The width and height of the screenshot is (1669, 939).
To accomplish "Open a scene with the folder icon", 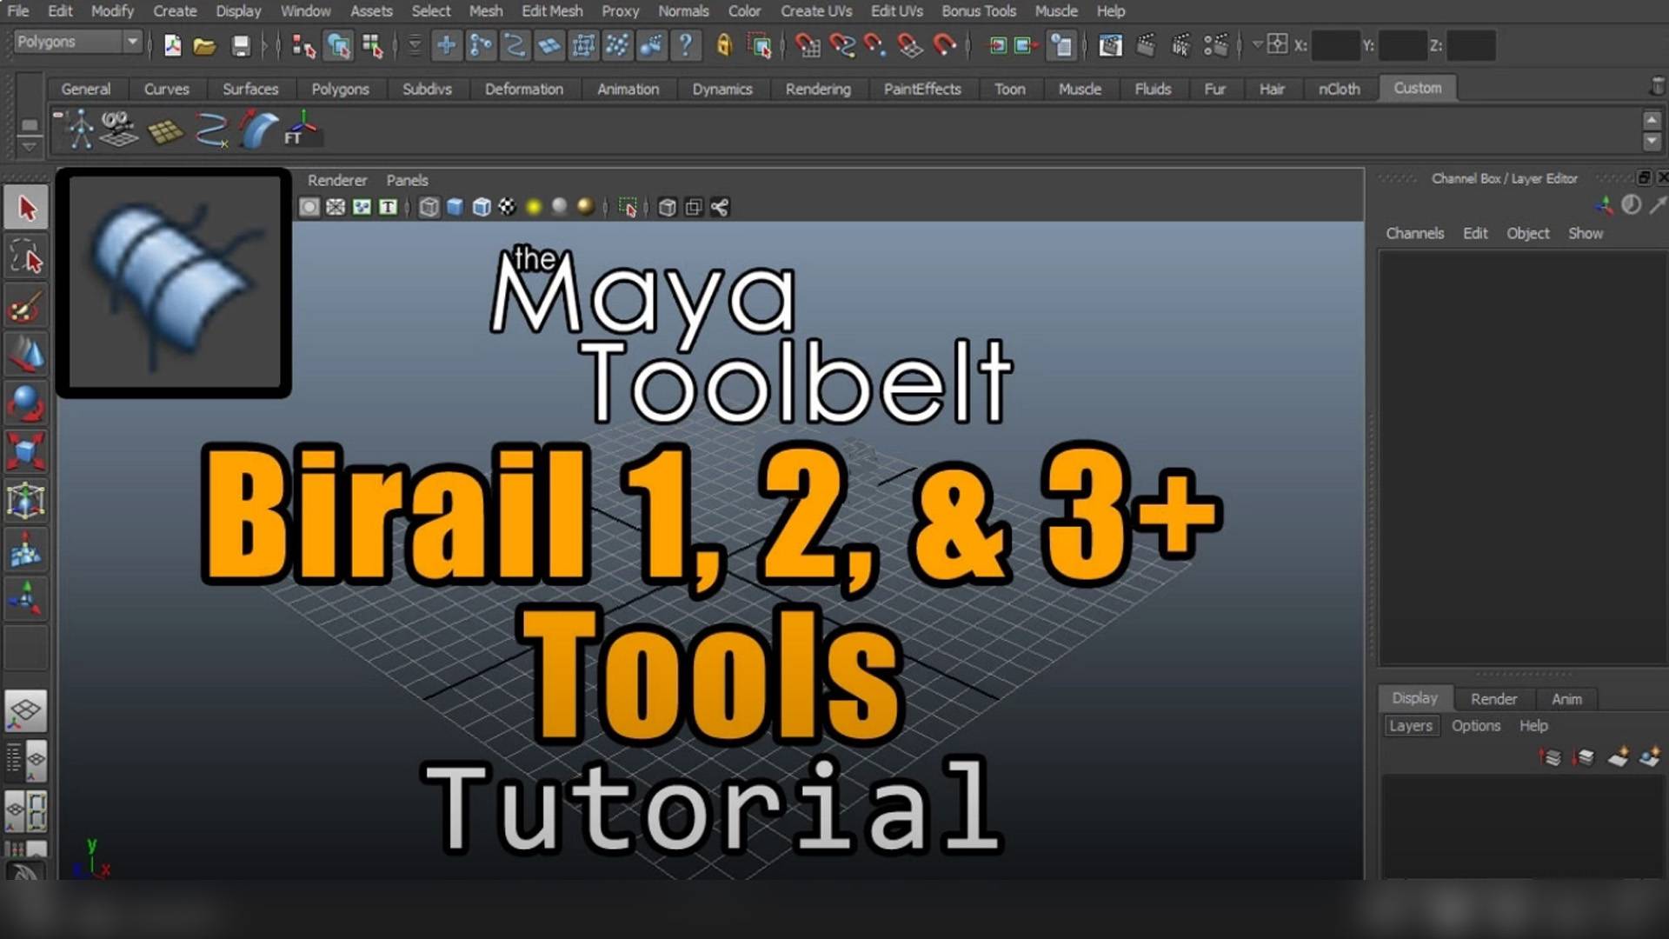I will click(x=204, y=45).
